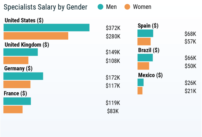The height and width of the screenshot is (137, 202).
Task: Click the United Kingdom ($) heading
Action: click(x=27, y=45)
